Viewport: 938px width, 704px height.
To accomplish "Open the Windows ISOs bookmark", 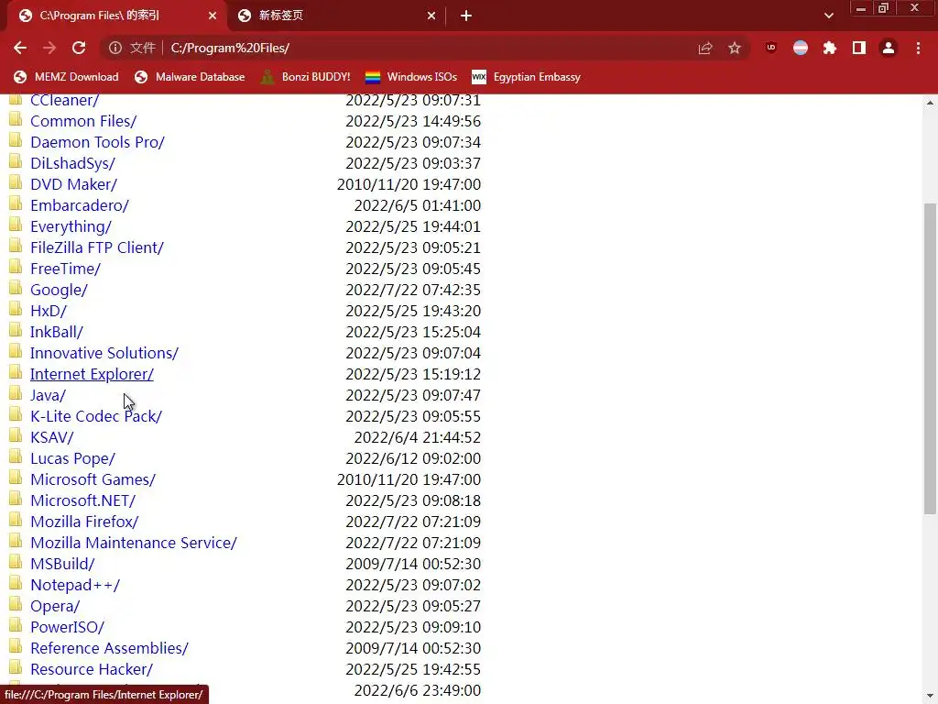I will click(x=411, y=77).
